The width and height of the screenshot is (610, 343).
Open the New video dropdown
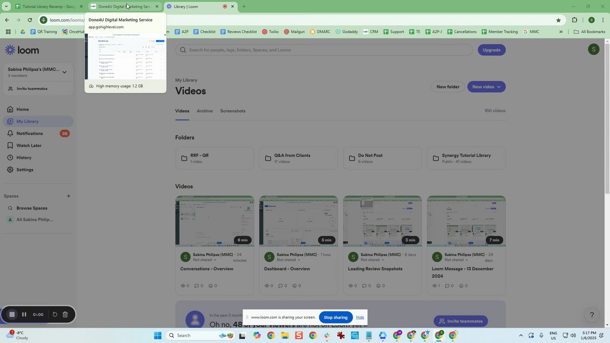coord(487,87)
